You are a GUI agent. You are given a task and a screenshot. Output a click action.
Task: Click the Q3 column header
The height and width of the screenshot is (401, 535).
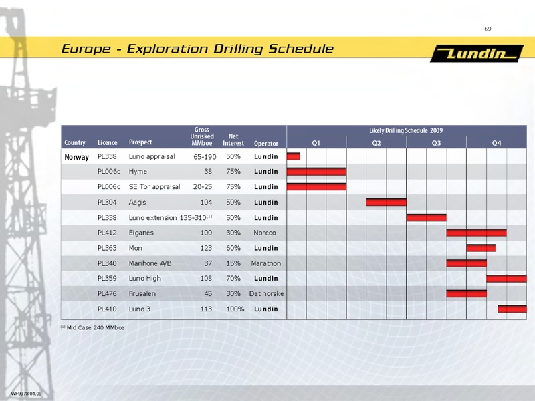[x=437, y=143]
